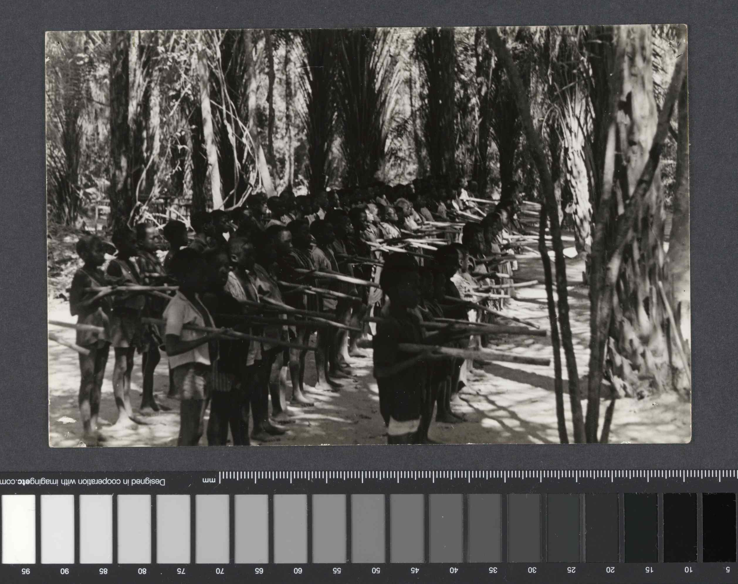
Task: Click the gray patch labeled 65
Action: pyautogui.click(x=251, y=529)
